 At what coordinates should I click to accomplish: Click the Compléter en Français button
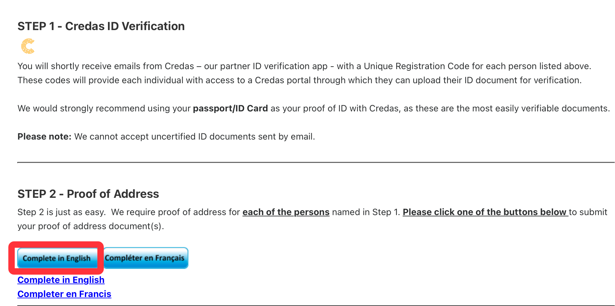[x=146, y=258]
